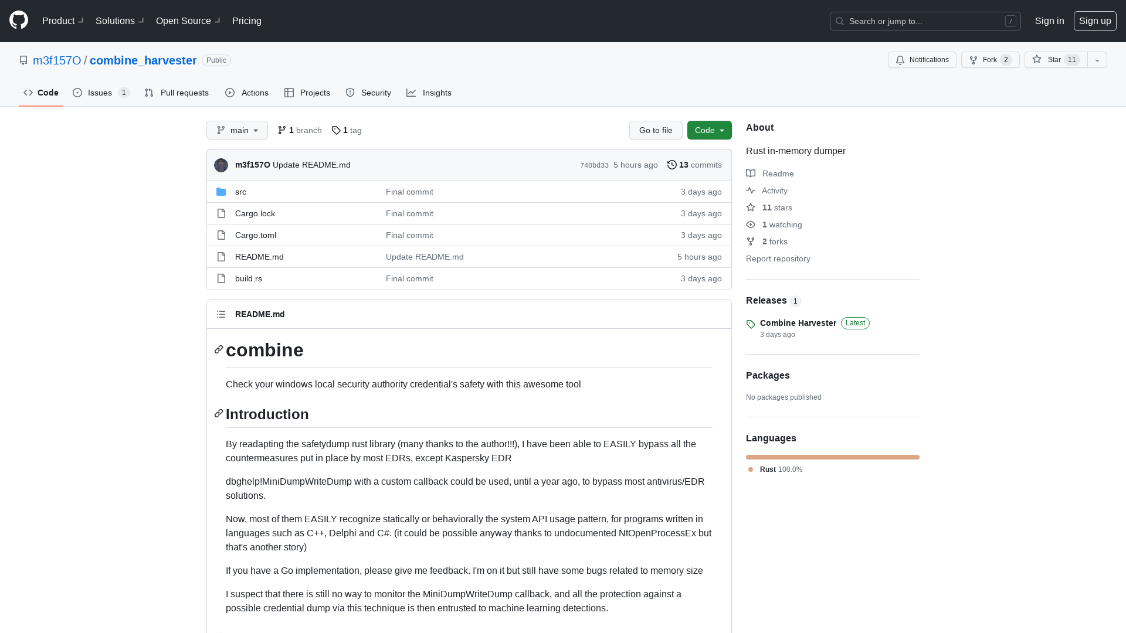Click the 1 tag link
Screen dimensions: 1126x633
pyautogui.click(x=347, y=130)
